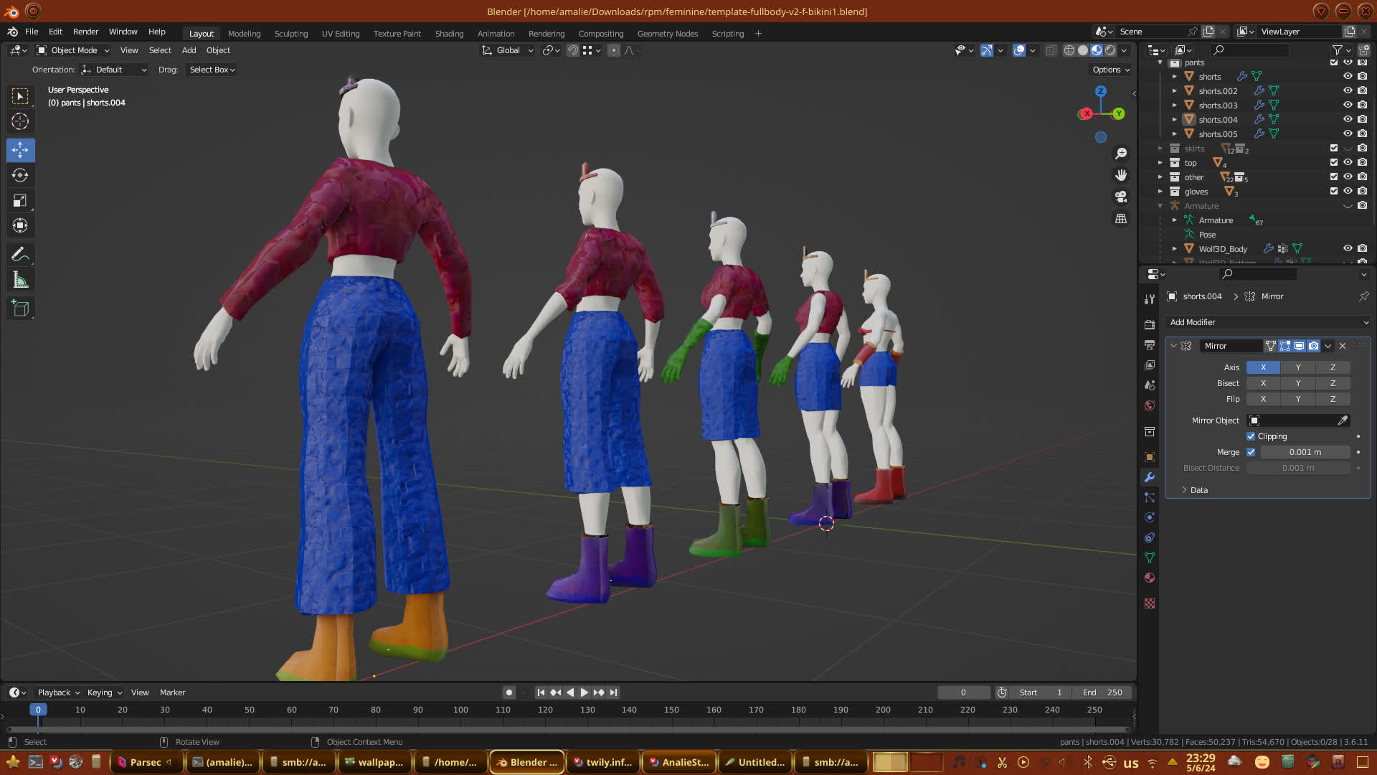Toggle camera view in viewport
The height and width of the screenshot is (775, 1377).
pos(1120,197)
